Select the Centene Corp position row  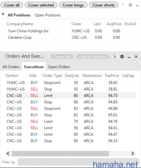point(70,37)
